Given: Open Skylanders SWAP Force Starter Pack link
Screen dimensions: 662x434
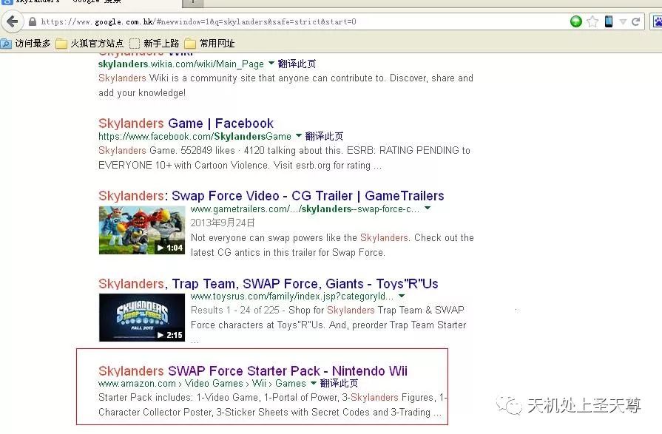Looking at the screenshot, I should tap(252, 370).
